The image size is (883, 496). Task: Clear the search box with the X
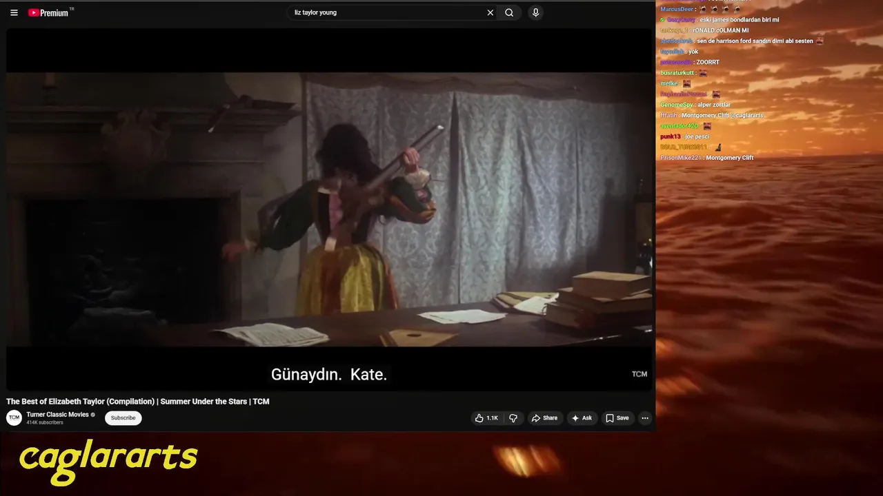490,12
